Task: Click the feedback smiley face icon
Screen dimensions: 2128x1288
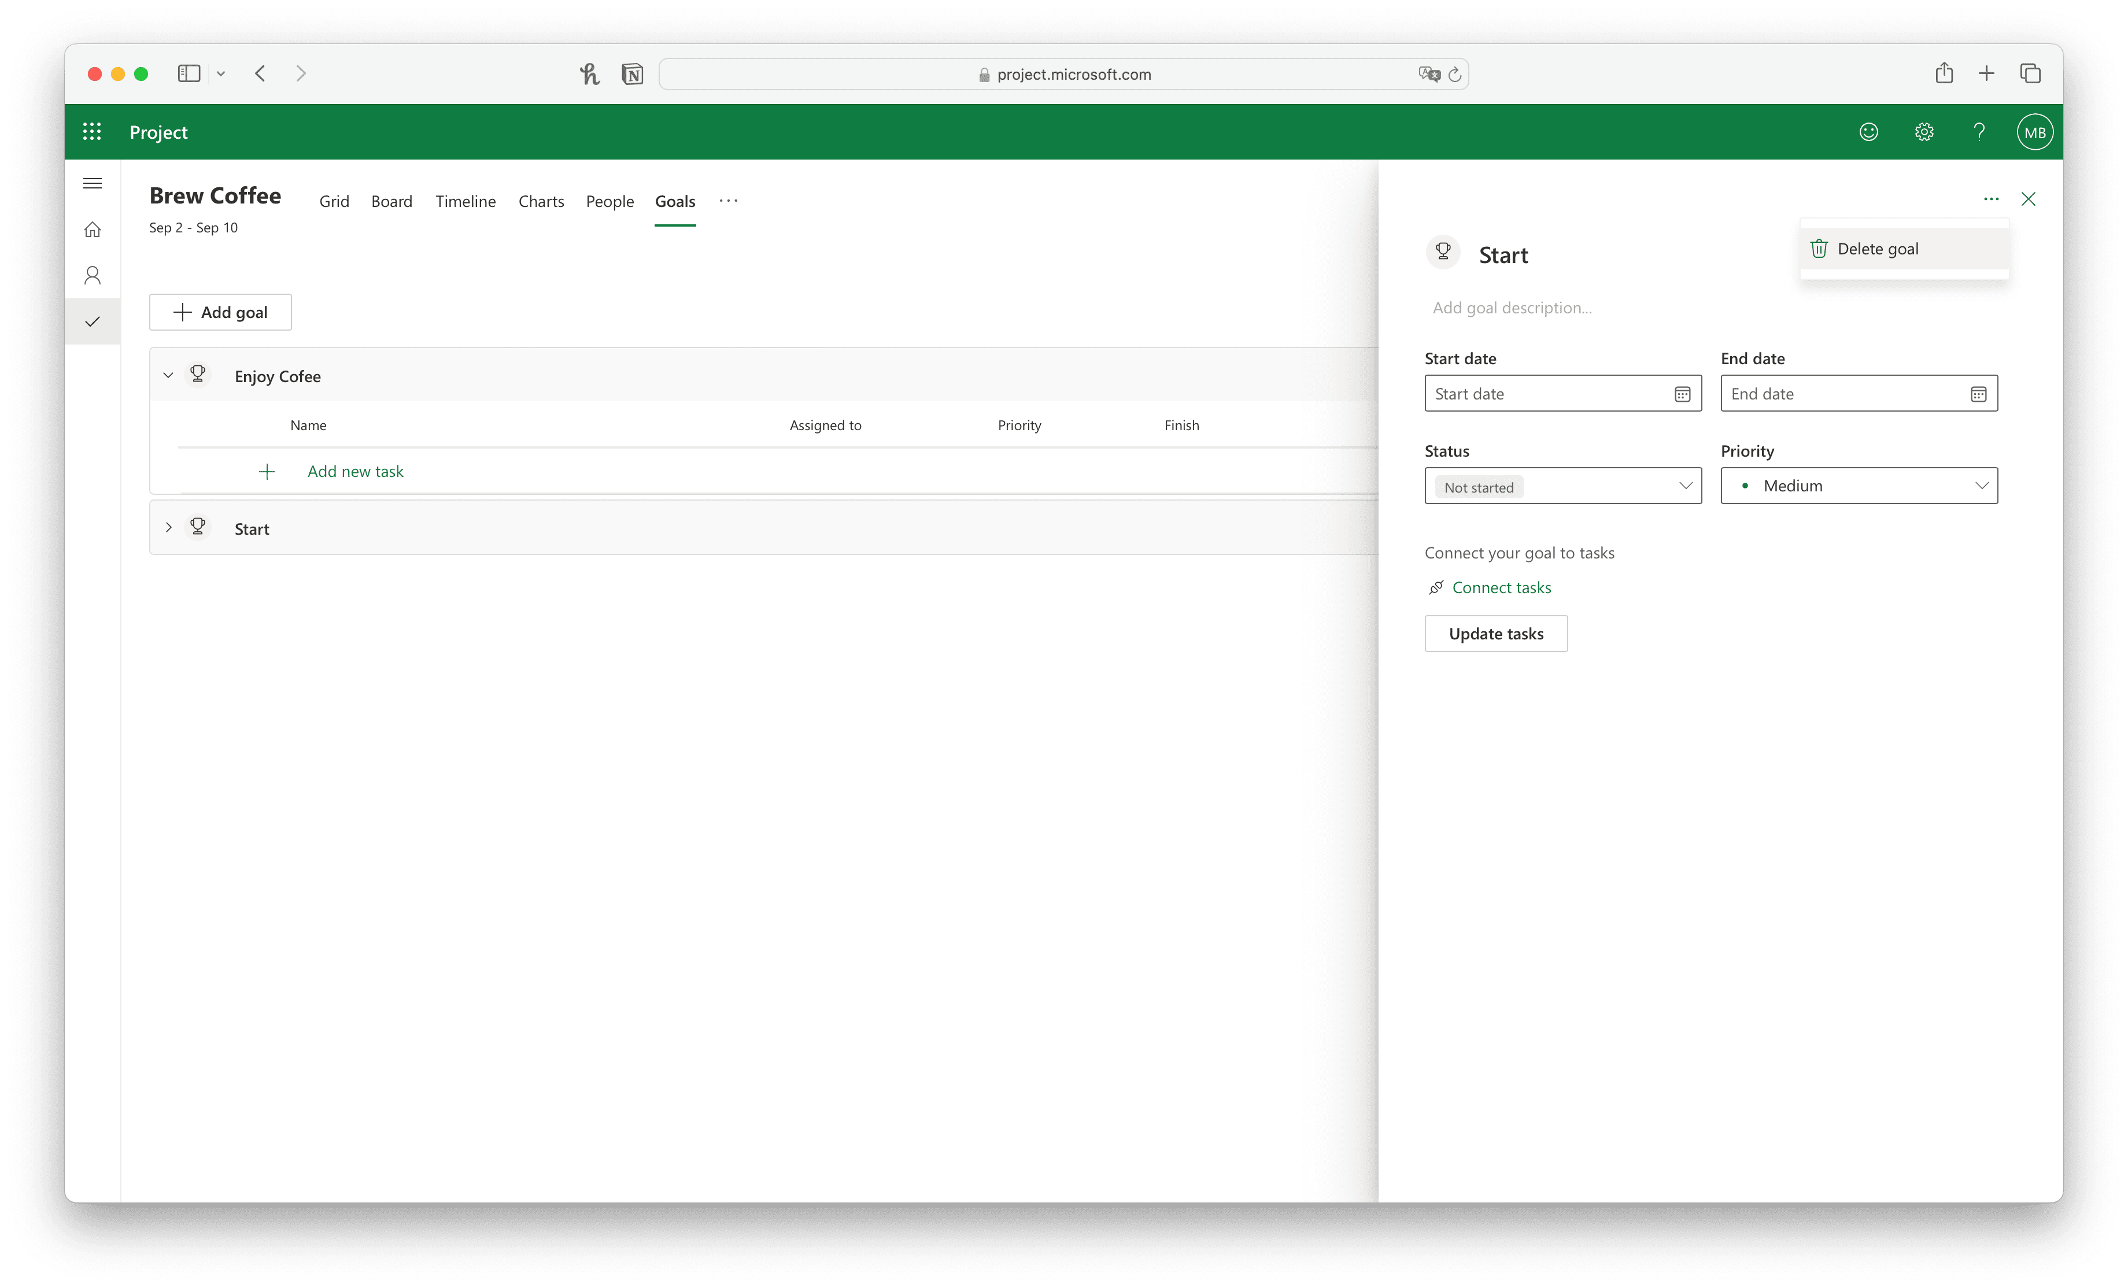Action: point(1868,132)
